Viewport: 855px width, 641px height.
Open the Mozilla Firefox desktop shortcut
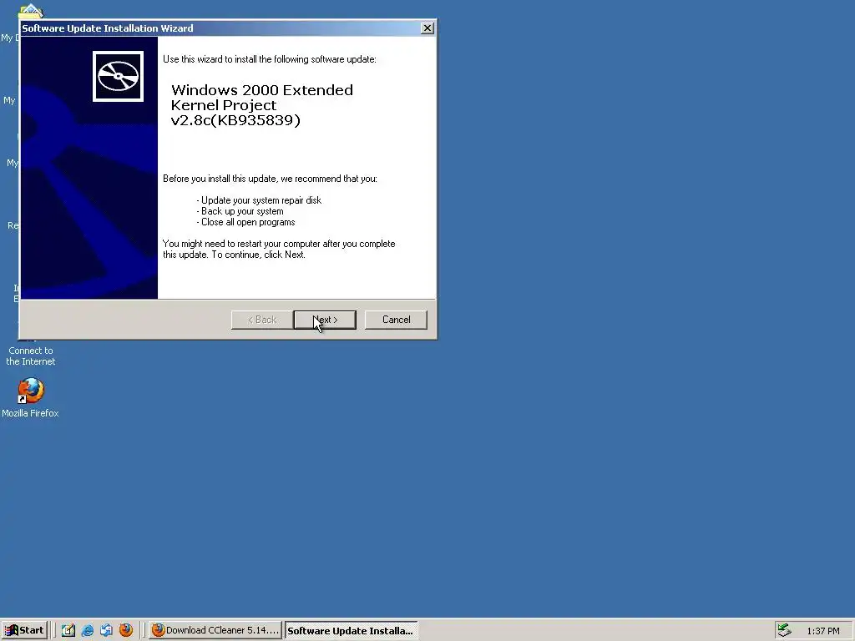[31, 398]
